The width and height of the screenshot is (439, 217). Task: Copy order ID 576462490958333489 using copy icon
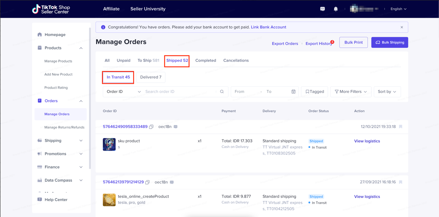point(151,127)
